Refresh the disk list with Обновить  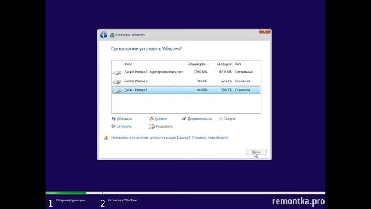[x=124, y=118]
